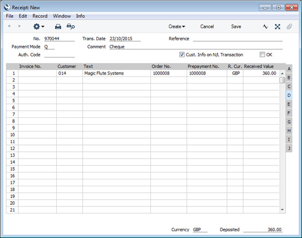Open the gear Operations menu
The image size is (302, 238).
[38, 26]
